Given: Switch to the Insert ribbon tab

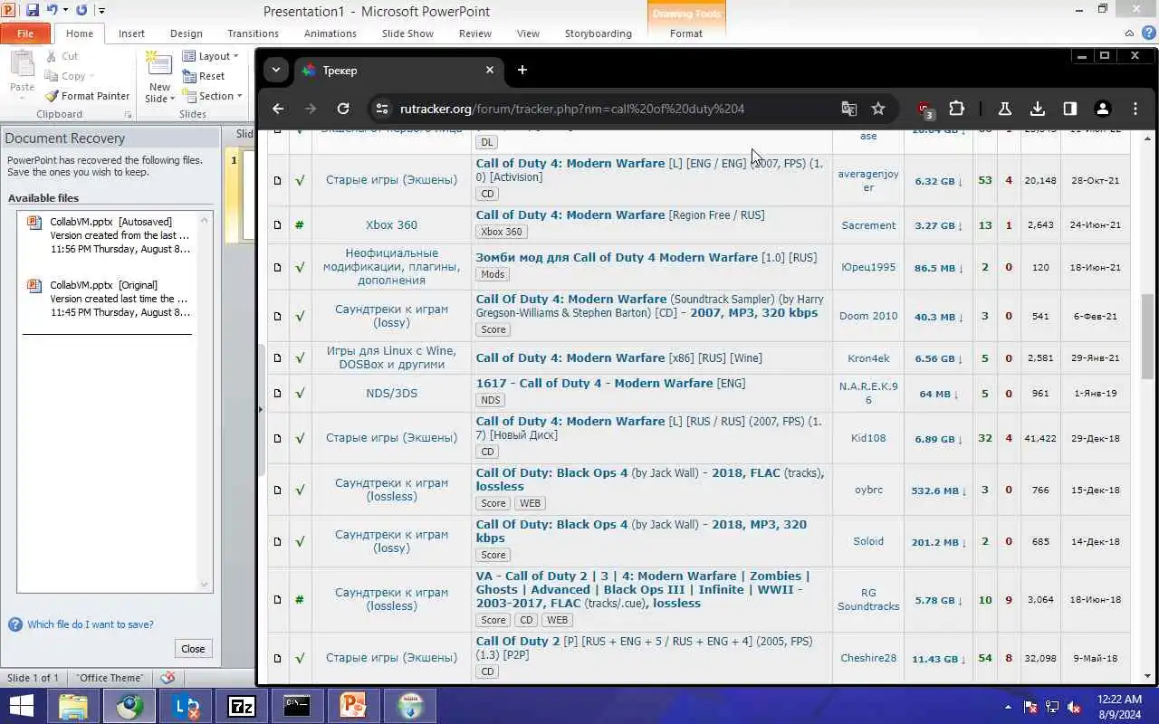Looking at the screenshot, I should pyautogui.click(x=131, y=33).
